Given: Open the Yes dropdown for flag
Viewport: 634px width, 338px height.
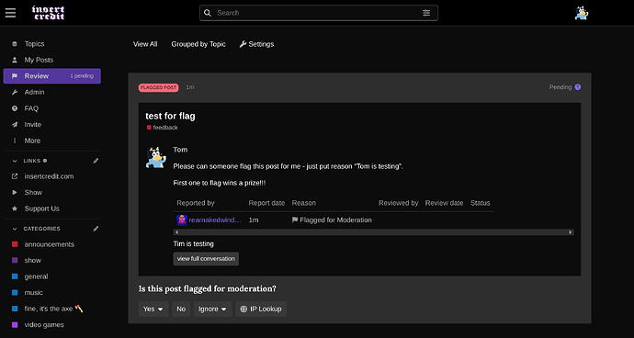Looking at the screenshot, I should click(x=153, y=309).
